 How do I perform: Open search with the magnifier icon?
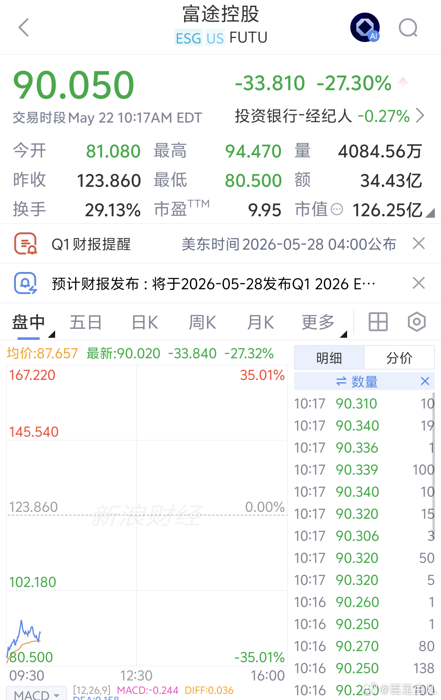pyautogui.click(x=408, y=28)
